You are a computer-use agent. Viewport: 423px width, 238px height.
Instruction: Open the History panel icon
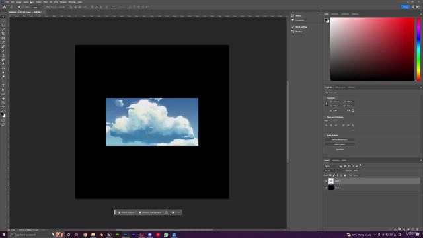pyautogui.click(x=293, y=15)
